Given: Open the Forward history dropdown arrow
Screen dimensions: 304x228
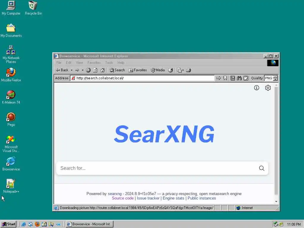Looking at the screenshot, I should pyautogui.click(x=83, y=70).
